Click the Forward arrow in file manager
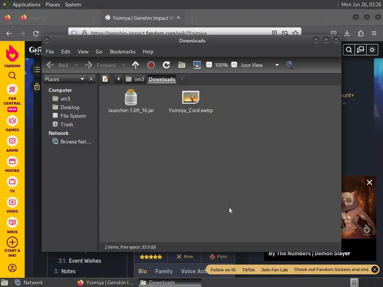 (89, 65)
